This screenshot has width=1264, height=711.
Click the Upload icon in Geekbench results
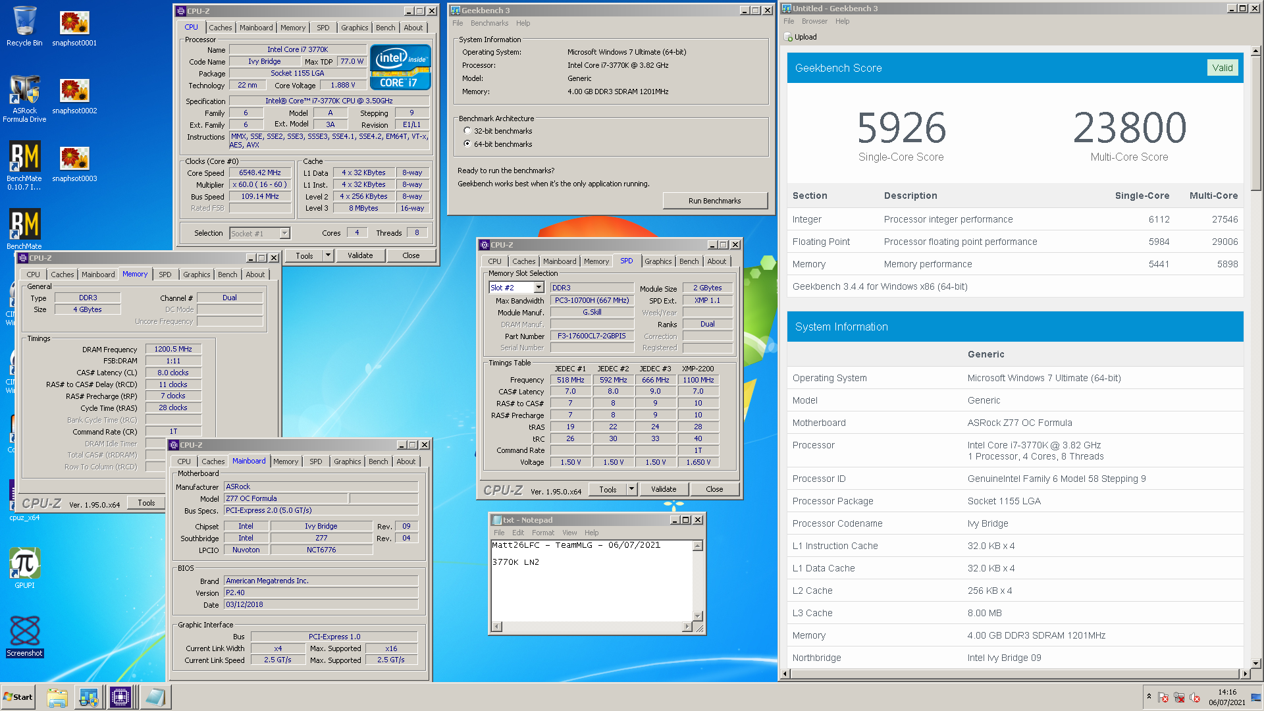(x=788, y=37)
